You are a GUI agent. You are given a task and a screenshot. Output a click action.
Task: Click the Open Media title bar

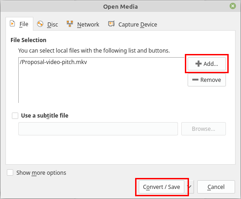click(120, 6)
